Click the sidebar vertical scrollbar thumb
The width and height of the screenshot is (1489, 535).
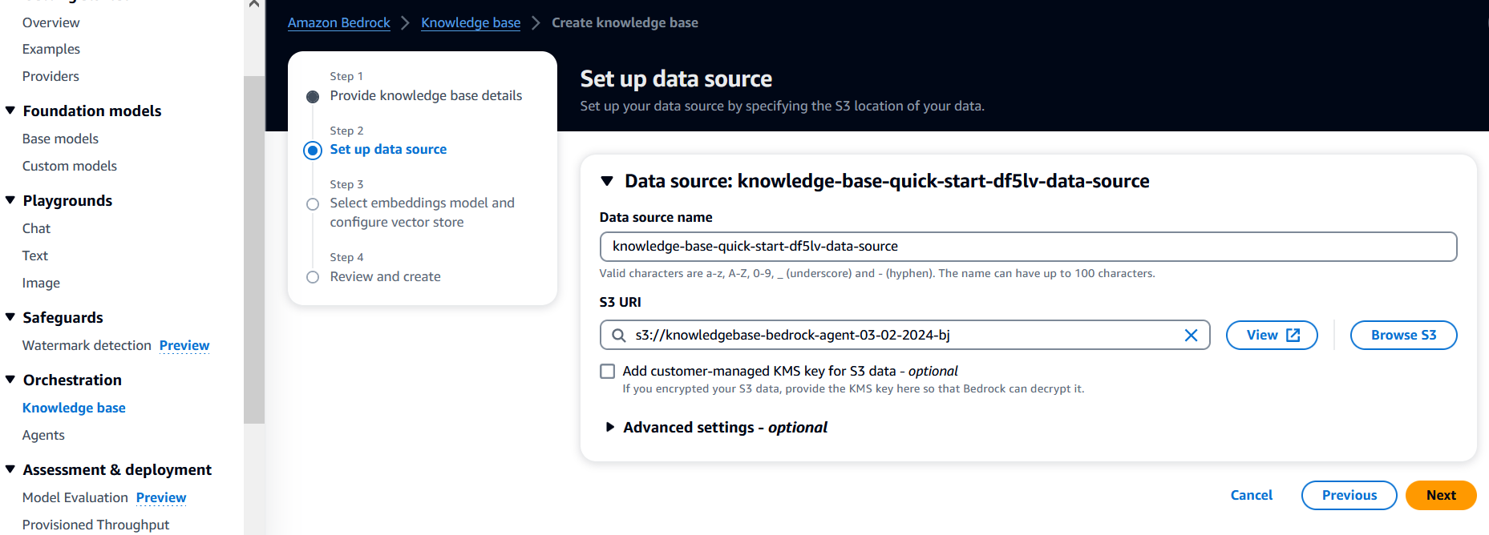(x=254, y=249)
